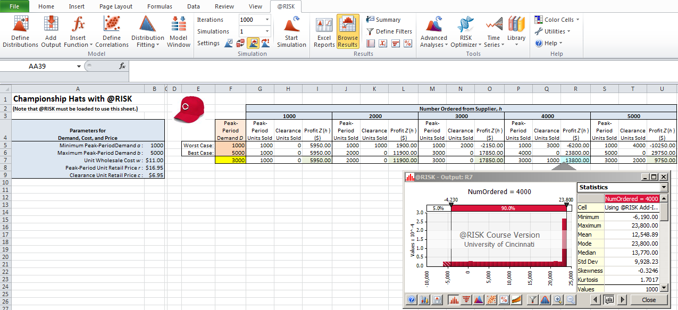Switch to the View tab
The image size is (678, 310).
255,6
